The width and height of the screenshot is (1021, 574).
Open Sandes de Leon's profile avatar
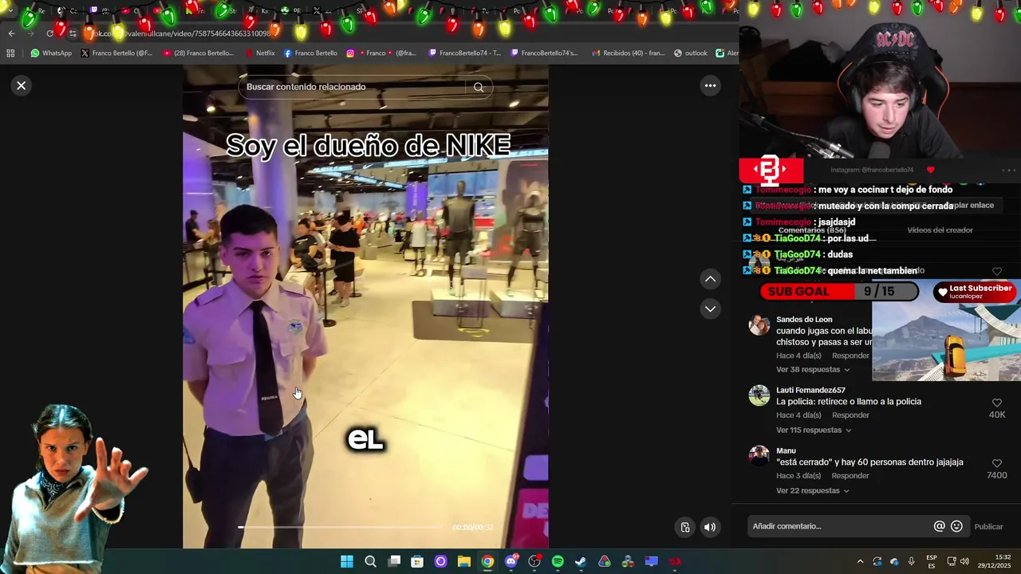point(759,325)
